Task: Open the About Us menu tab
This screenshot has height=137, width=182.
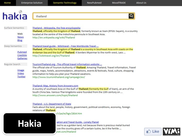Action: (141, 3)
